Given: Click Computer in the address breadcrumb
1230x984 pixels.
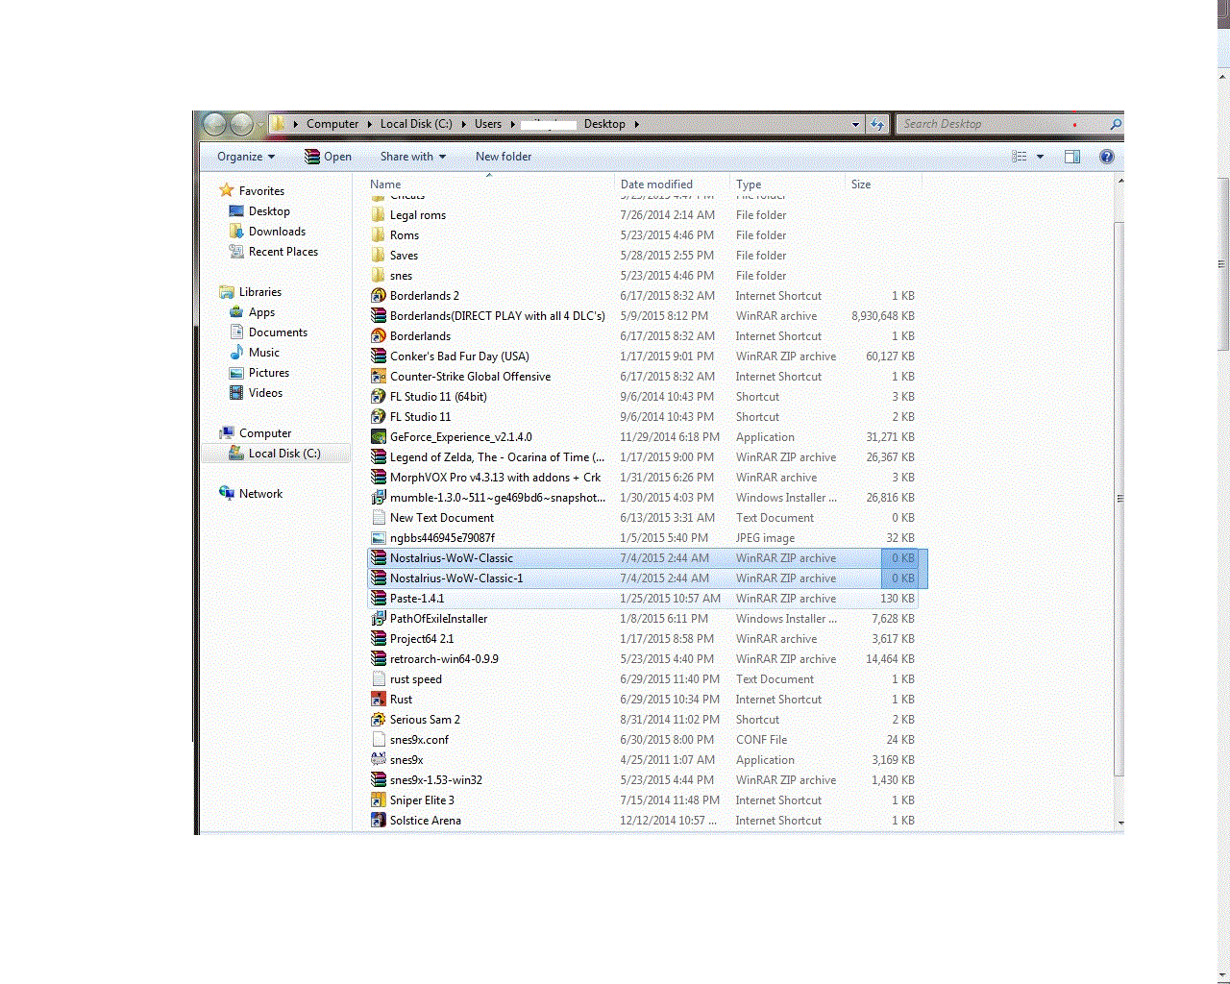Looking at the screenshot, I should point(332,124).
